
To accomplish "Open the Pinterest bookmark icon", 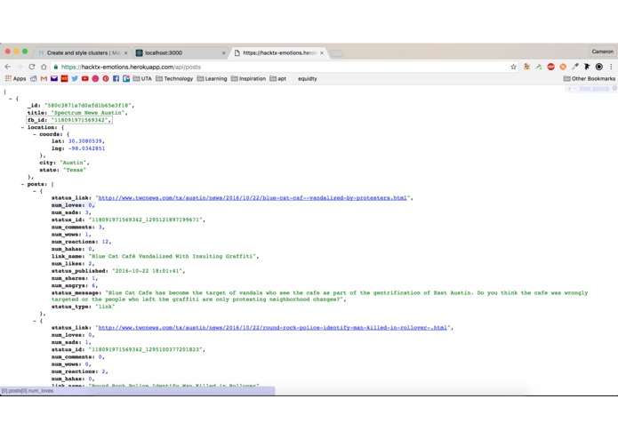I will (x=106, y=79).
